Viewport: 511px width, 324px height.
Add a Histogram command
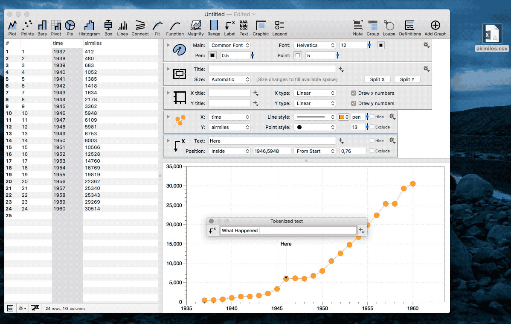(89, 28)
